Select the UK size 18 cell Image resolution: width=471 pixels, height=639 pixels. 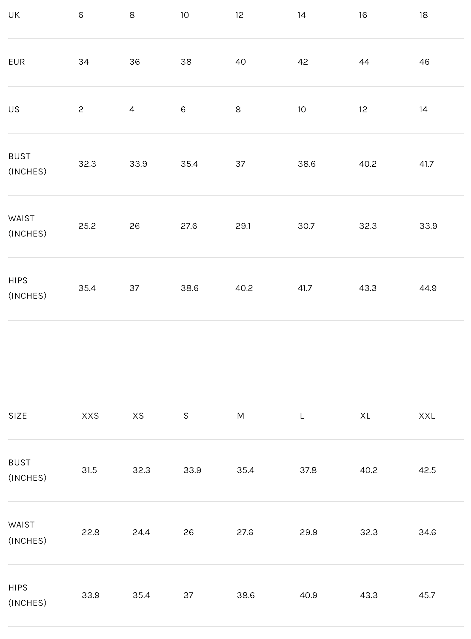423,15
